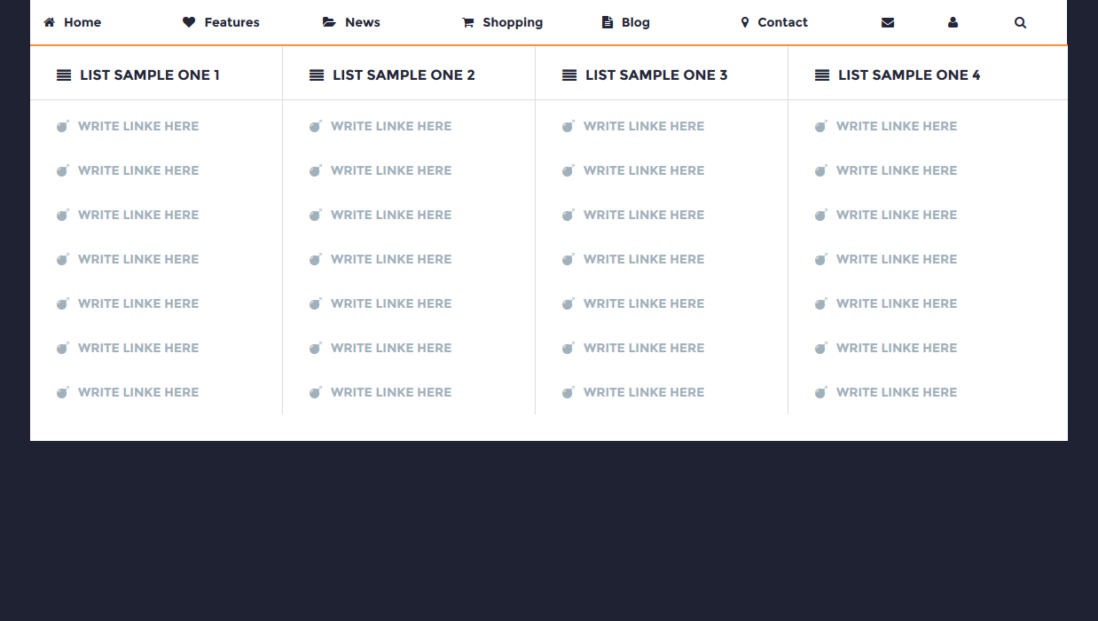Click the shopping cart icon
The image size is (1098, 621).
pyautogui.click(x=468, y=22)
